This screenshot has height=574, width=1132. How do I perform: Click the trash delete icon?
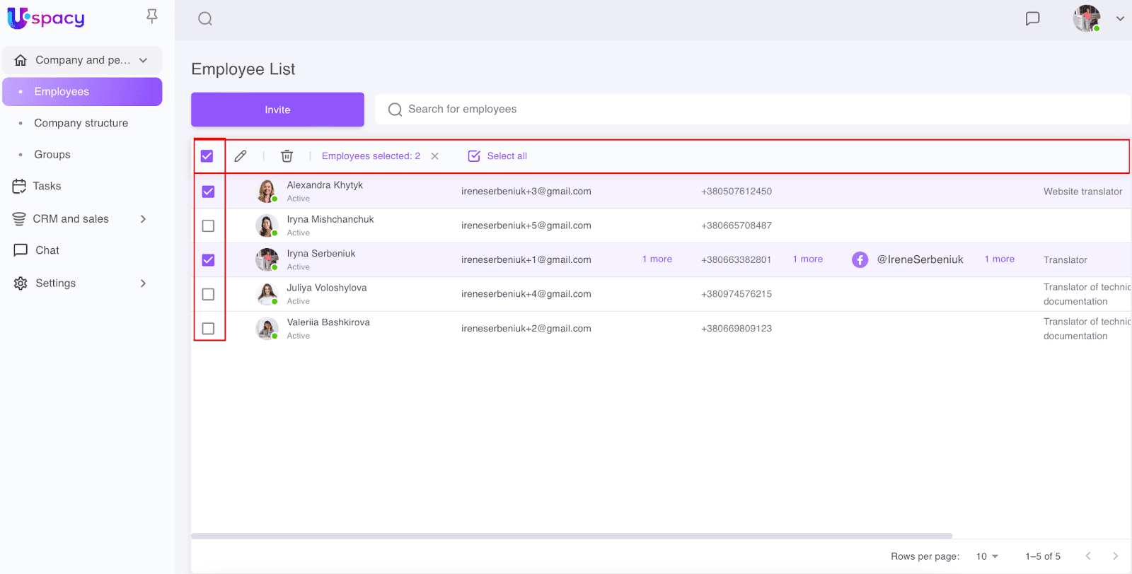(x=287, y=156)
